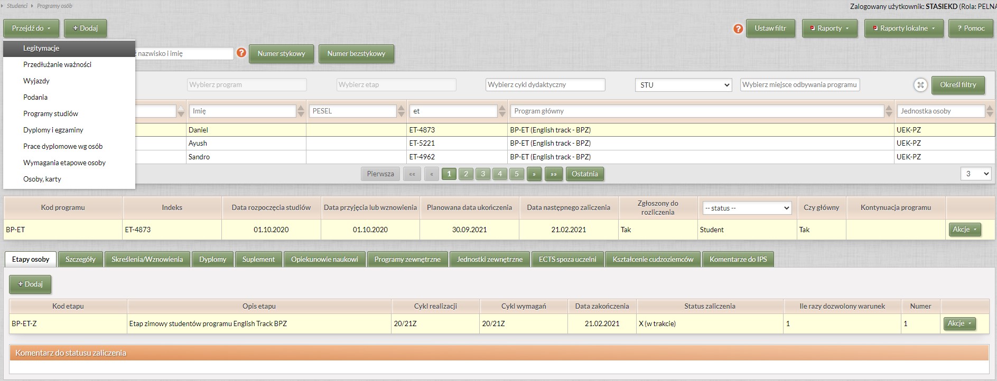The width and height of the screenshot is (997, 381).
Task: Click Numer bezstykowy button
Action: 357,54
